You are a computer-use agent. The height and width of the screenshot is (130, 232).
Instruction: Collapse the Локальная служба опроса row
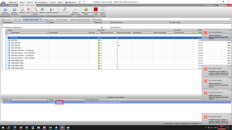click(4, 27)
